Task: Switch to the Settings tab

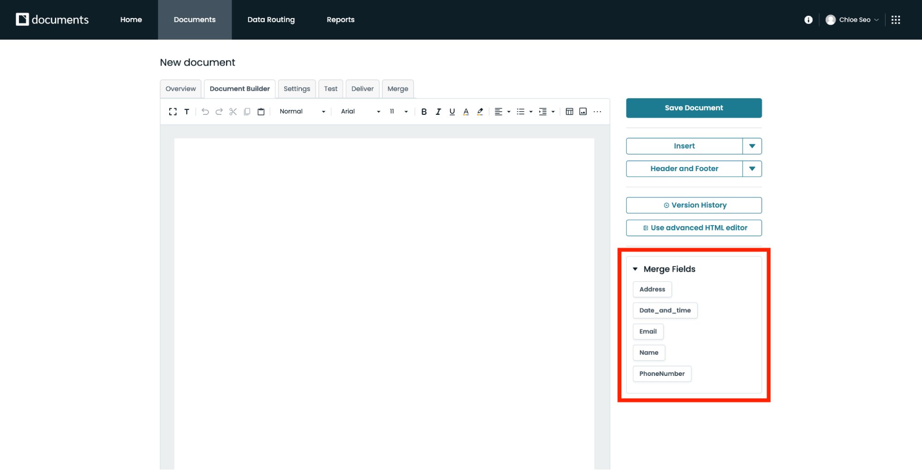Action: click(297, 89)
